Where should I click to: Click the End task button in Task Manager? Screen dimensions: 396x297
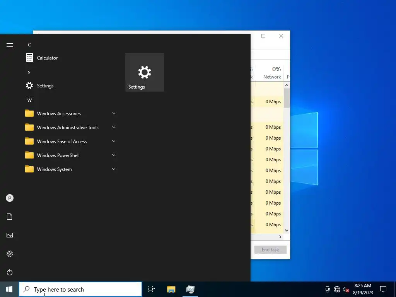tap(270, 249)
